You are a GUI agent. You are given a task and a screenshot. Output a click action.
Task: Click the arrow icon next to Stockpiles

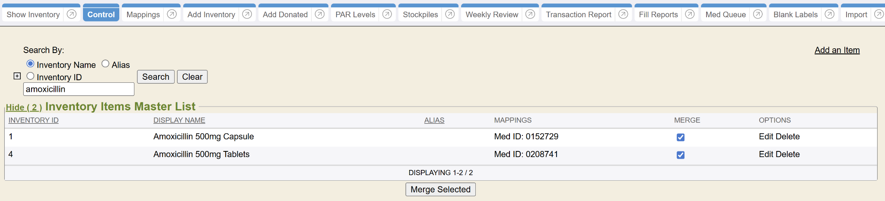pos(449,14)
